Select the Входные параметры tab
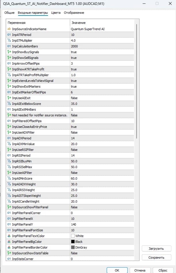The height and width of the screenshot is (273, 176). [33, 13]
